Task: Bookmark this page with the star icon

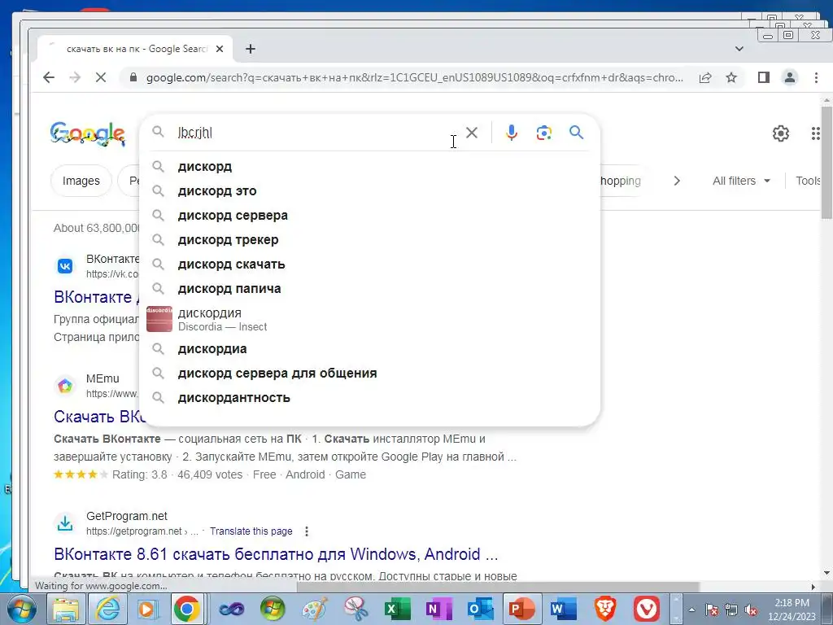Action: point(731,77)
